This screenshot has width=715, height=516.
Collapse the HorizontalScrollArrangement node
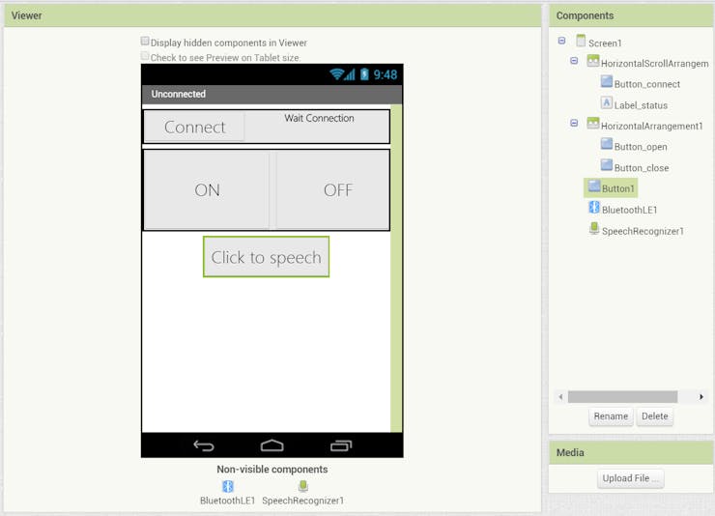tap(574, 61)
